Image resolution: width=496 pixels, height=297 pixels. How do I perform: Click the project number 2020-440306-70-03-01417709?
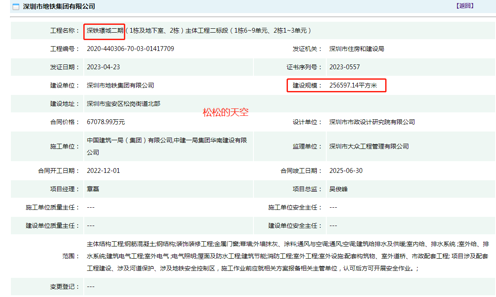point(130,49)
